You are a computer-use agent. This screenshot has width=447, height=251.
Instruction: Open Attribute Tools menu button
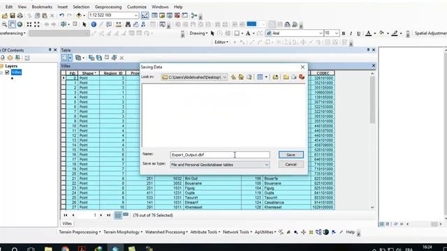coord(205,232)
